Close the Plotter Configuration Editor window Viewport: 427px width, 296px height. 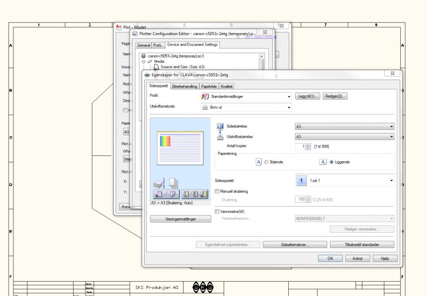coord(265,32)
